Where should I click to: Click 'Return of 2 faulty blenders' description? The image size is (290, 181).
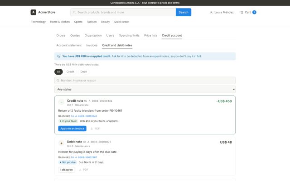[90, 110]
